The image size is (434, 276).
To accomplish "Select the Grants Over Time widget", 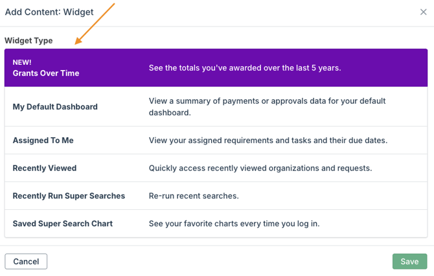I will pos(46,73).
